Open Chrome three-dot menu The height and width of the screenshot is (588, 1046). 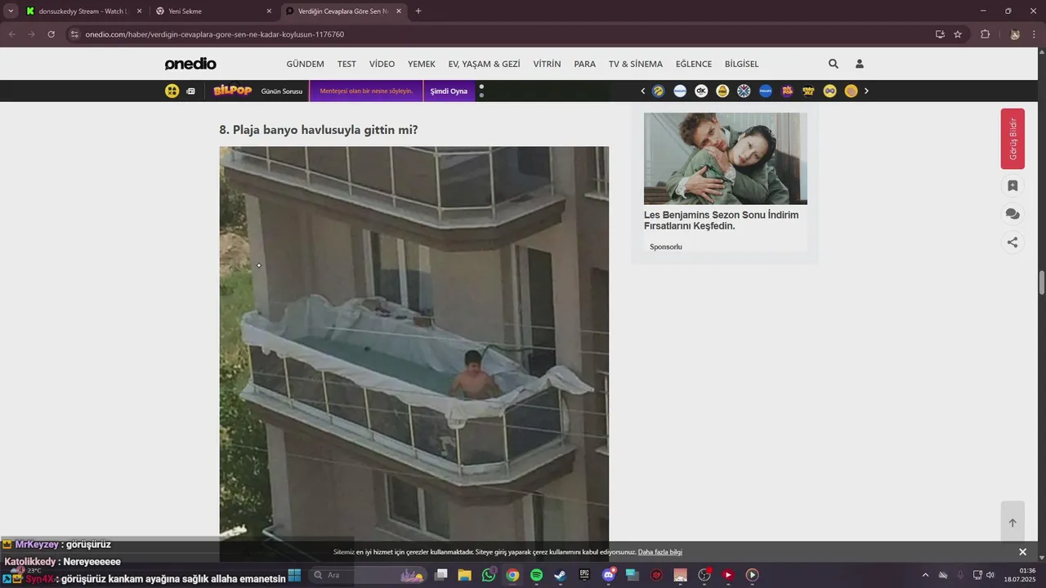[x=1035, y=34]
